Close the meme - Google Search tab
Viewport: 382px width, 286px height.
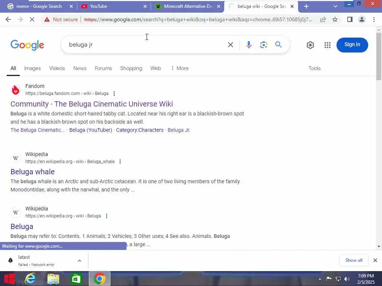[71, 6]
